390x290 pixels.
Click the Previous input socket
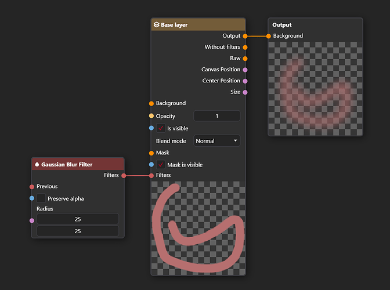pos(31,187)
